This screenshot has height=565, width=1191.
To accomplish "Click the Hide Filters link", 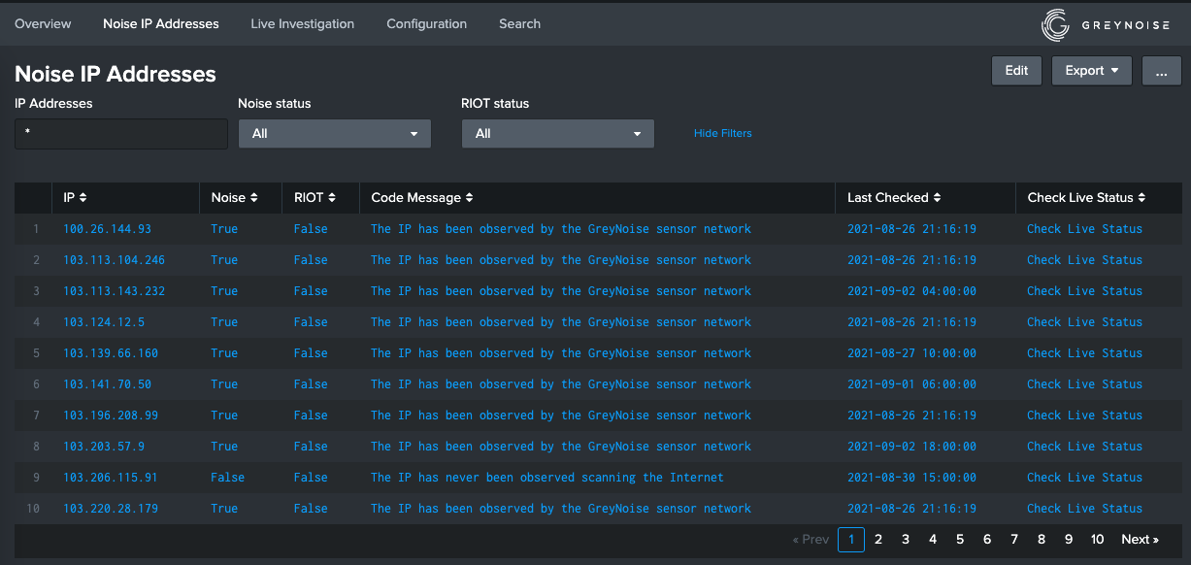I will [x=722, y=133].
